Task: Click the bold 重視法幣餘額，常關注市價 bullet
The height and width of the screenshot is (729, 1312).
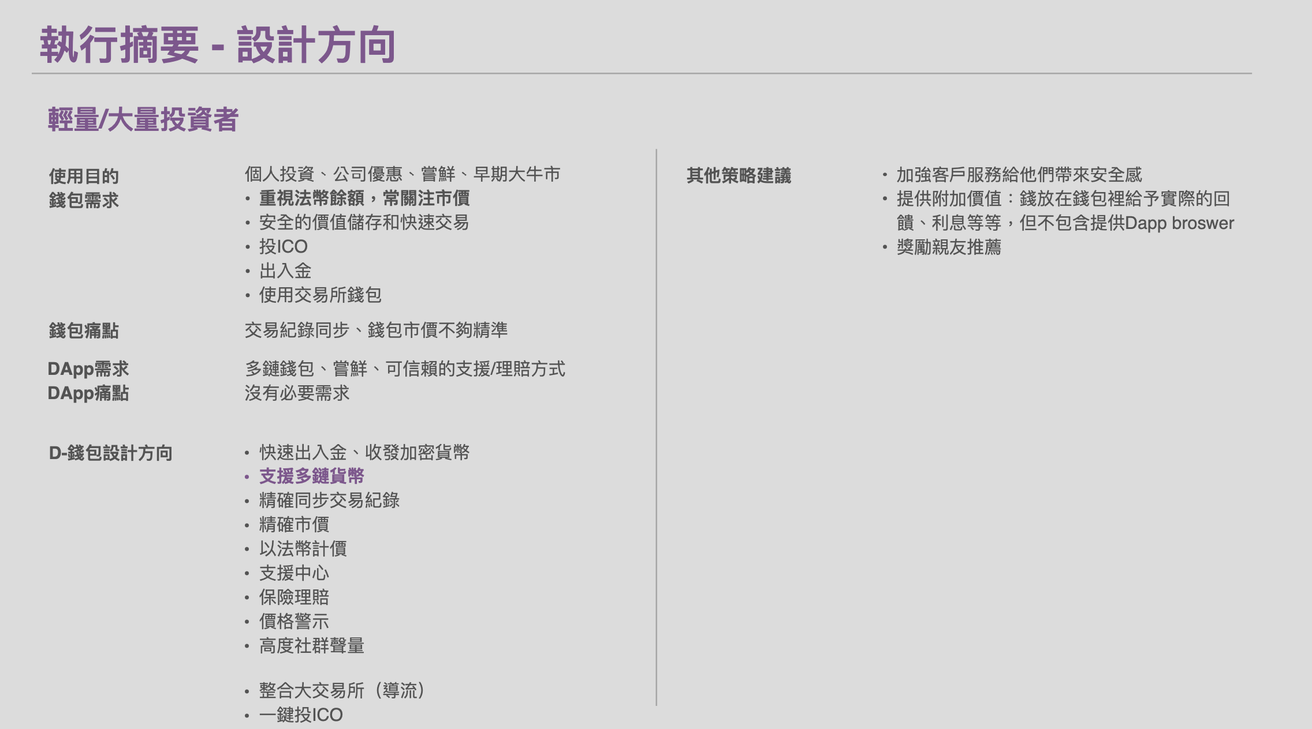Action: click(364, 198)
